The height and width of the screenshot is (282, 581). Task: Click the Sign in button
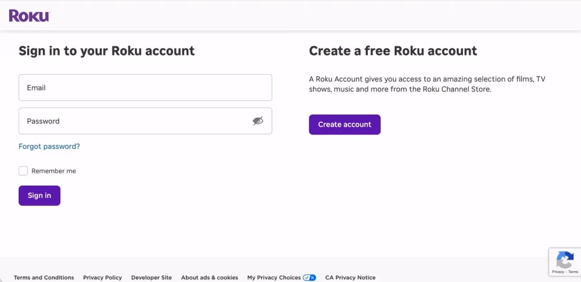point(40,195)
